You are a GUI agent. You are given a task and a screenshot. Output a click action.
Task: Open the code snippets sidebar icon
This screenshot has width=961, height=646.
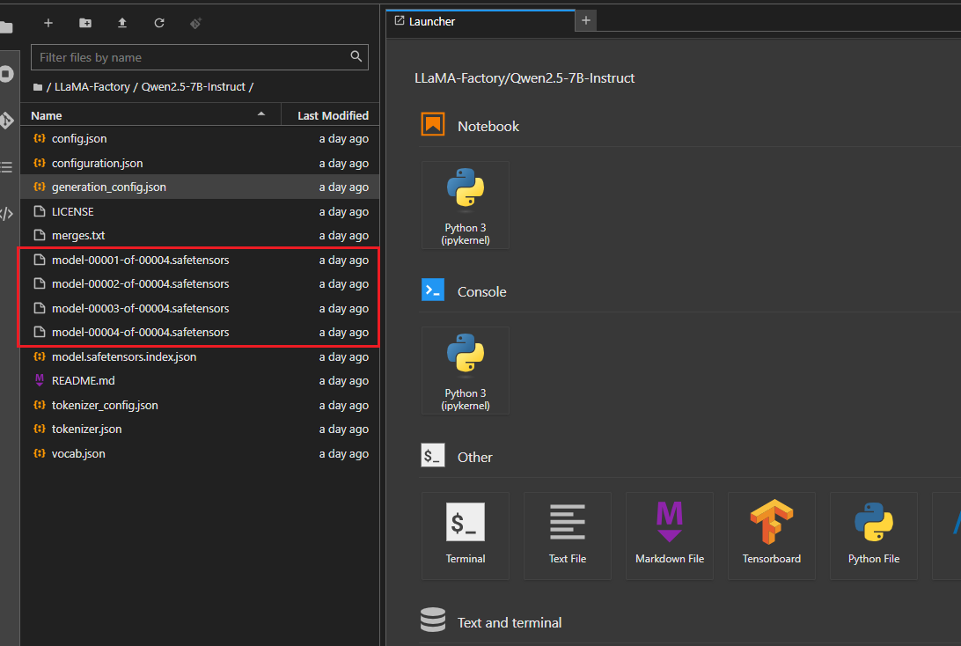click(6, 213)
